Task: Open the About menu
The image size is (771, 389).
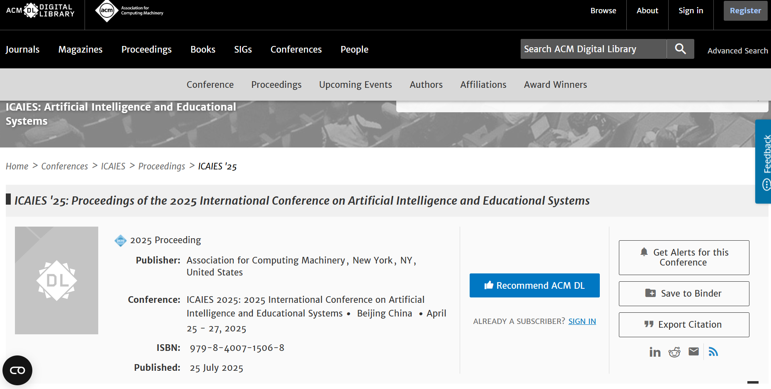Action: pos(647,11)
